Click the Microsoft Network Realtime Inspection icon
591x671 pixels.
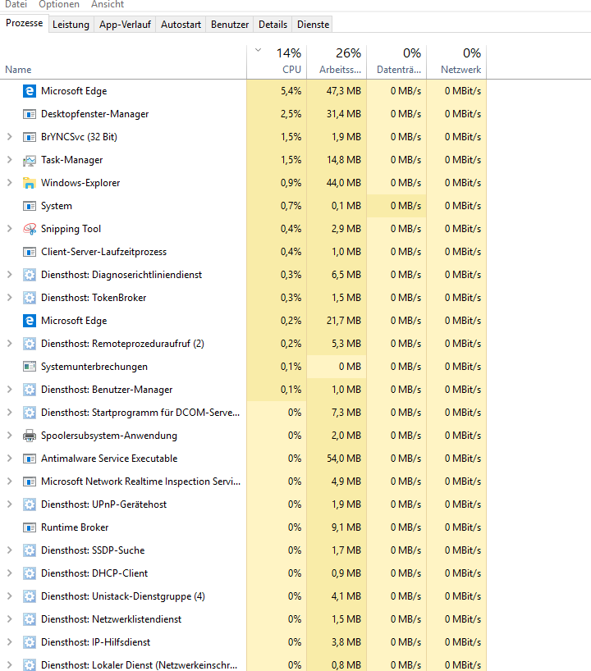(x=29, y=482)
